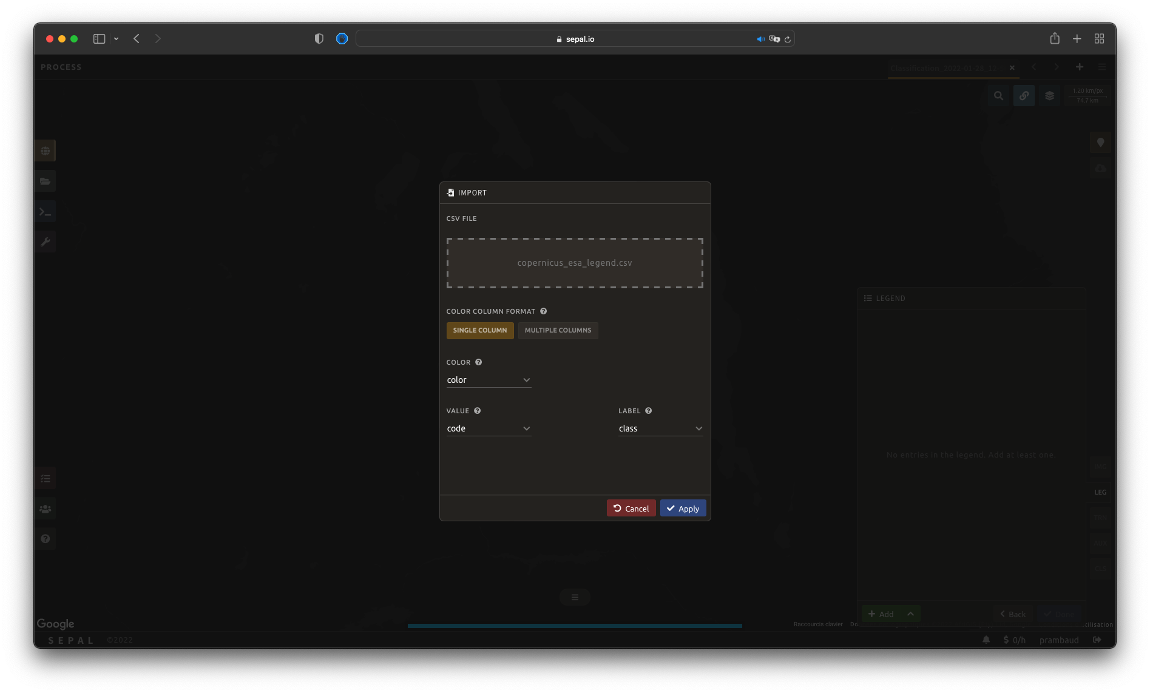The width and height of the screenshot is (1150, 693).
Task: Expand the Value column dropdown set to code
Action: pos(489,428)
